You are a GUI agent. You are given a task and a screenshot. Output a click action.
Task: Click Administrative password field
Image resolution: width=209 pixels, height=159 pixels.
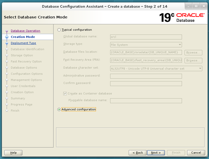click(146, 76)
